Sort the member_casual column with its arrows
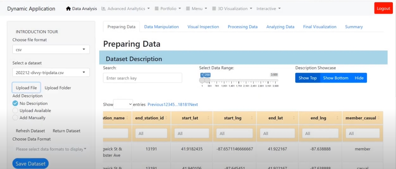Screen dimensions: 396x169 (x=379, y=118)
